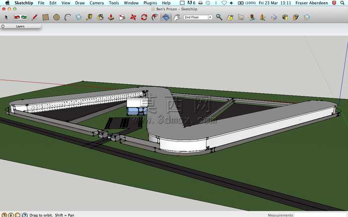
Task: Activate the blue Orbit tool
Action: pos(166,17)
